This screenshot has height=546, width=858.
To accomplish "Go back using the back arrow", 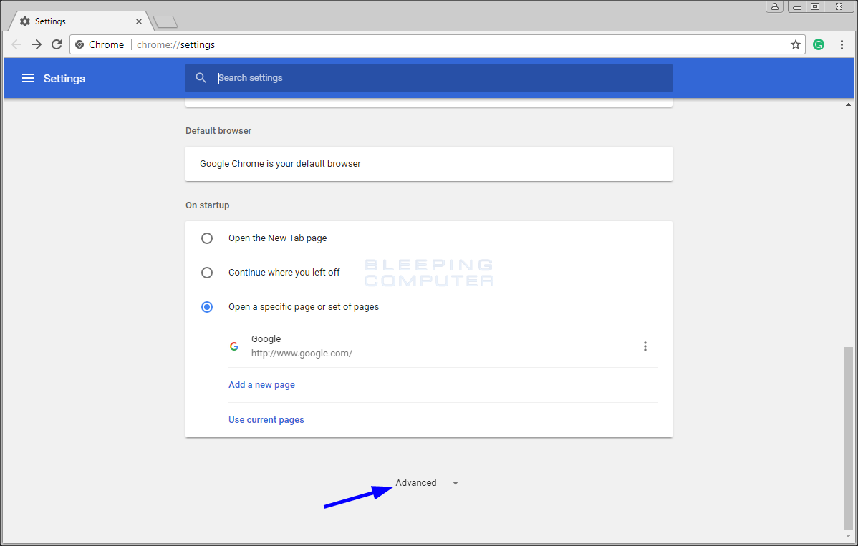I will (x=16, y=44).
